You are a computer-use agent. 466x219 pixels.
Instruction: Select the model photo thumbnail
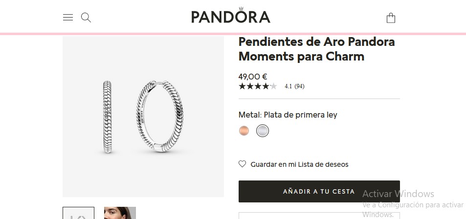tap(120, 213)
